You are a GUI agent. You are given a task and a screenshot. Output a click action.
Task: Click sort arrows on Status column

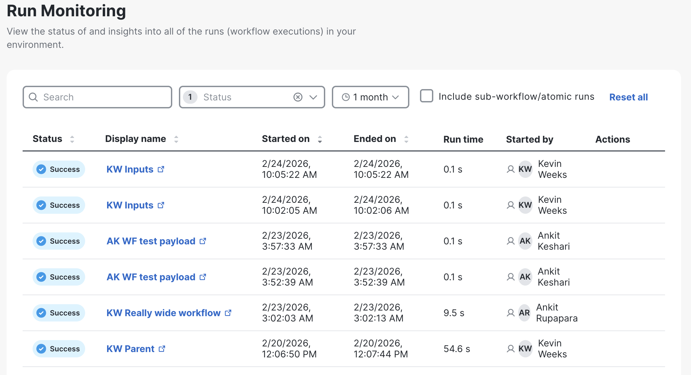pyautogui.click(x=72, y=139)
